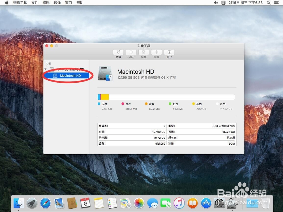Click the blue 应用 legend dot

[99, 104]
